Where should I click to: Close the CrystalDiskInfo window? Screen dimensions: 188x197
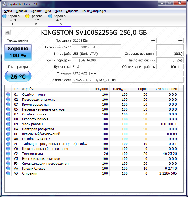pyautogui.click(x=180, y=3)
